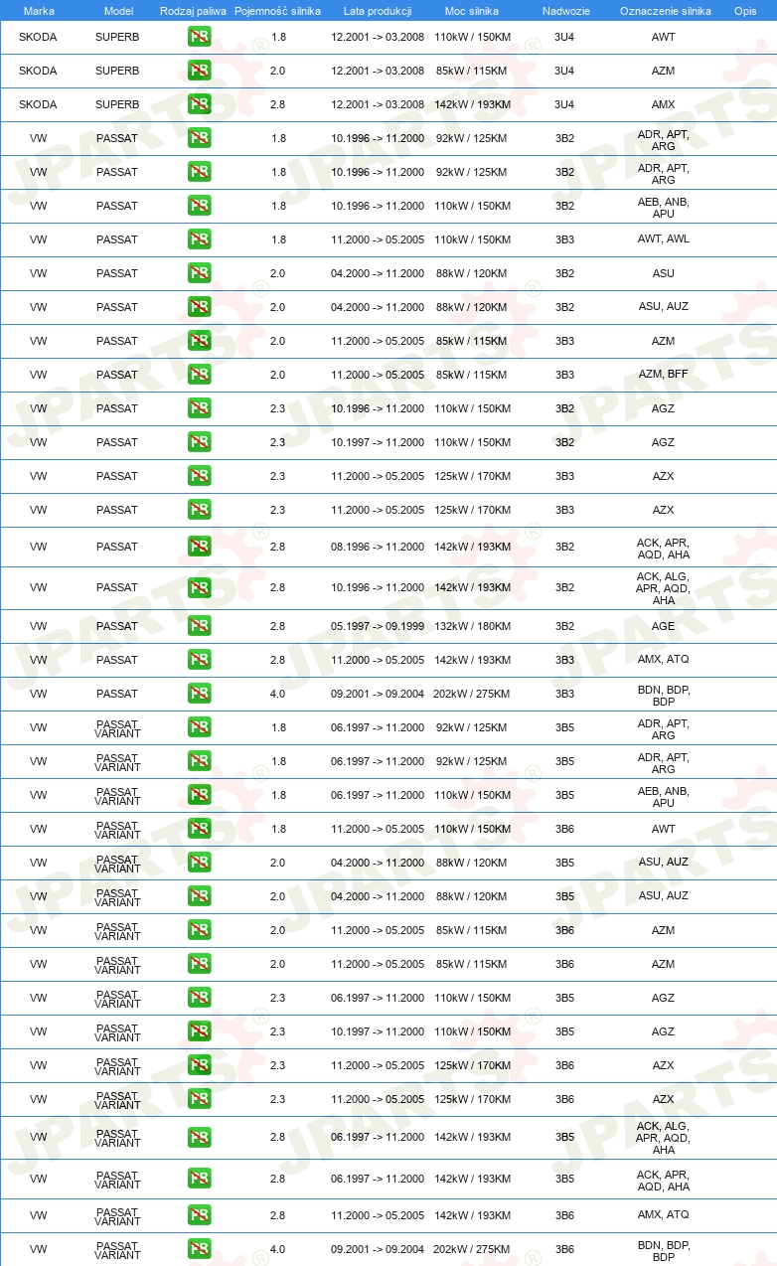
Task: Select the 08.1996 -> 11.2000 production years cell
Action: (378, 547)
